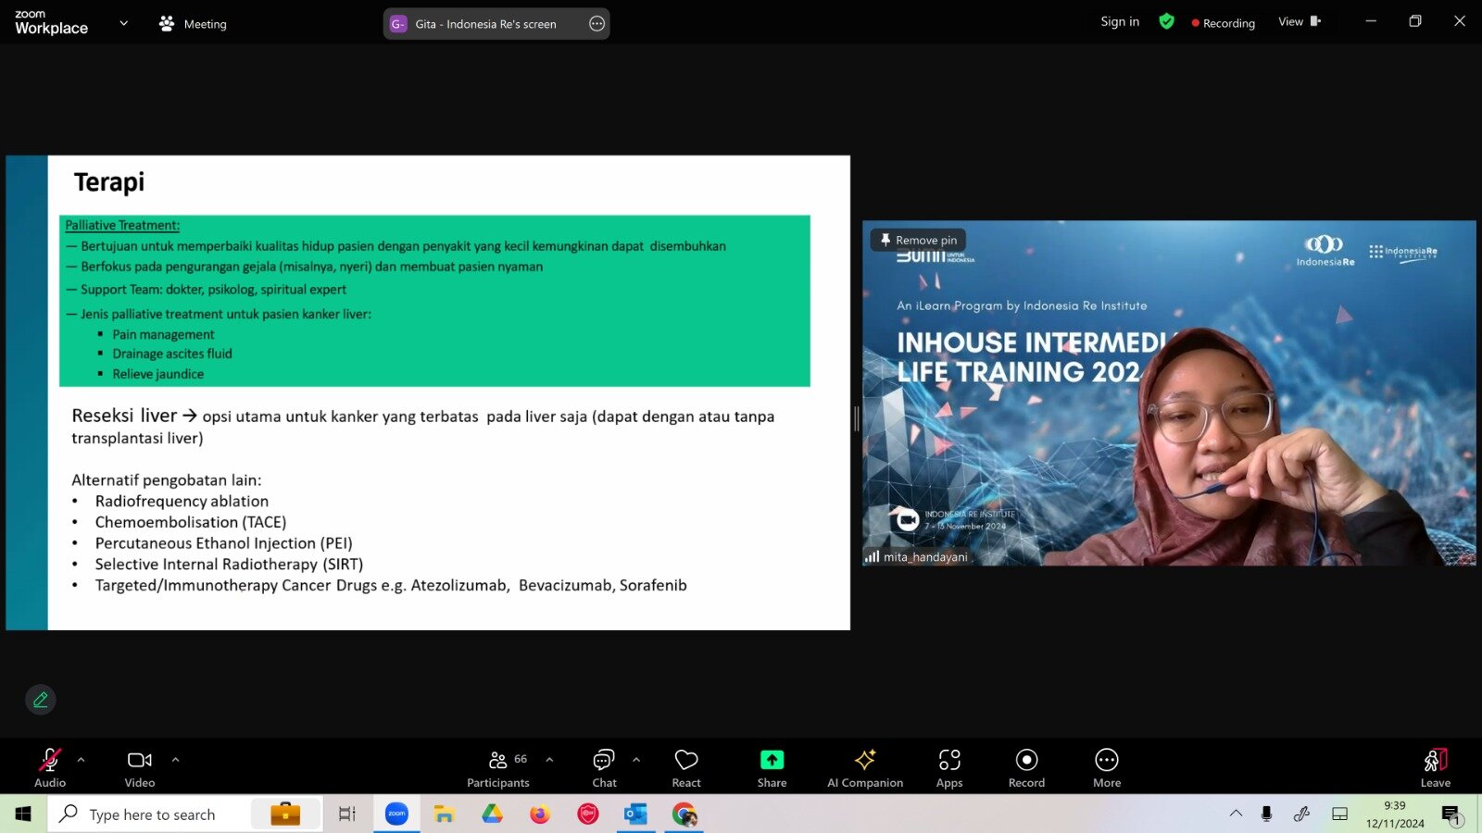The height and width of the screenshot is (833, 1482).
Task: Click the Recording indicator
Action: (1224, 23)
